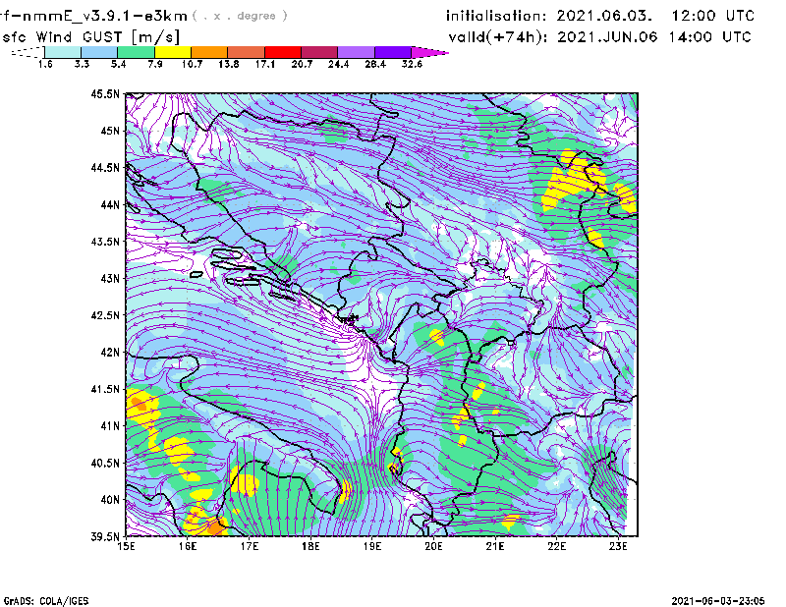Screen dimensions: 786x607
Task: Click the 41N latitude label
Action: click(110, 426)
